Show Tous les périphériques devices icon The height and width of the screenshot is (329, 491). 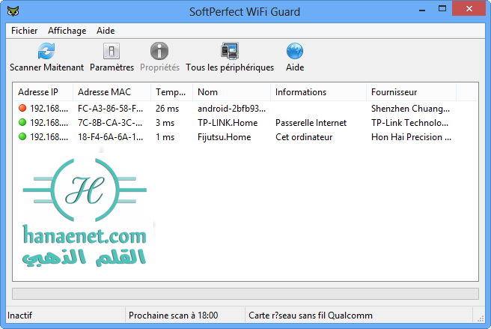point(230,51)
